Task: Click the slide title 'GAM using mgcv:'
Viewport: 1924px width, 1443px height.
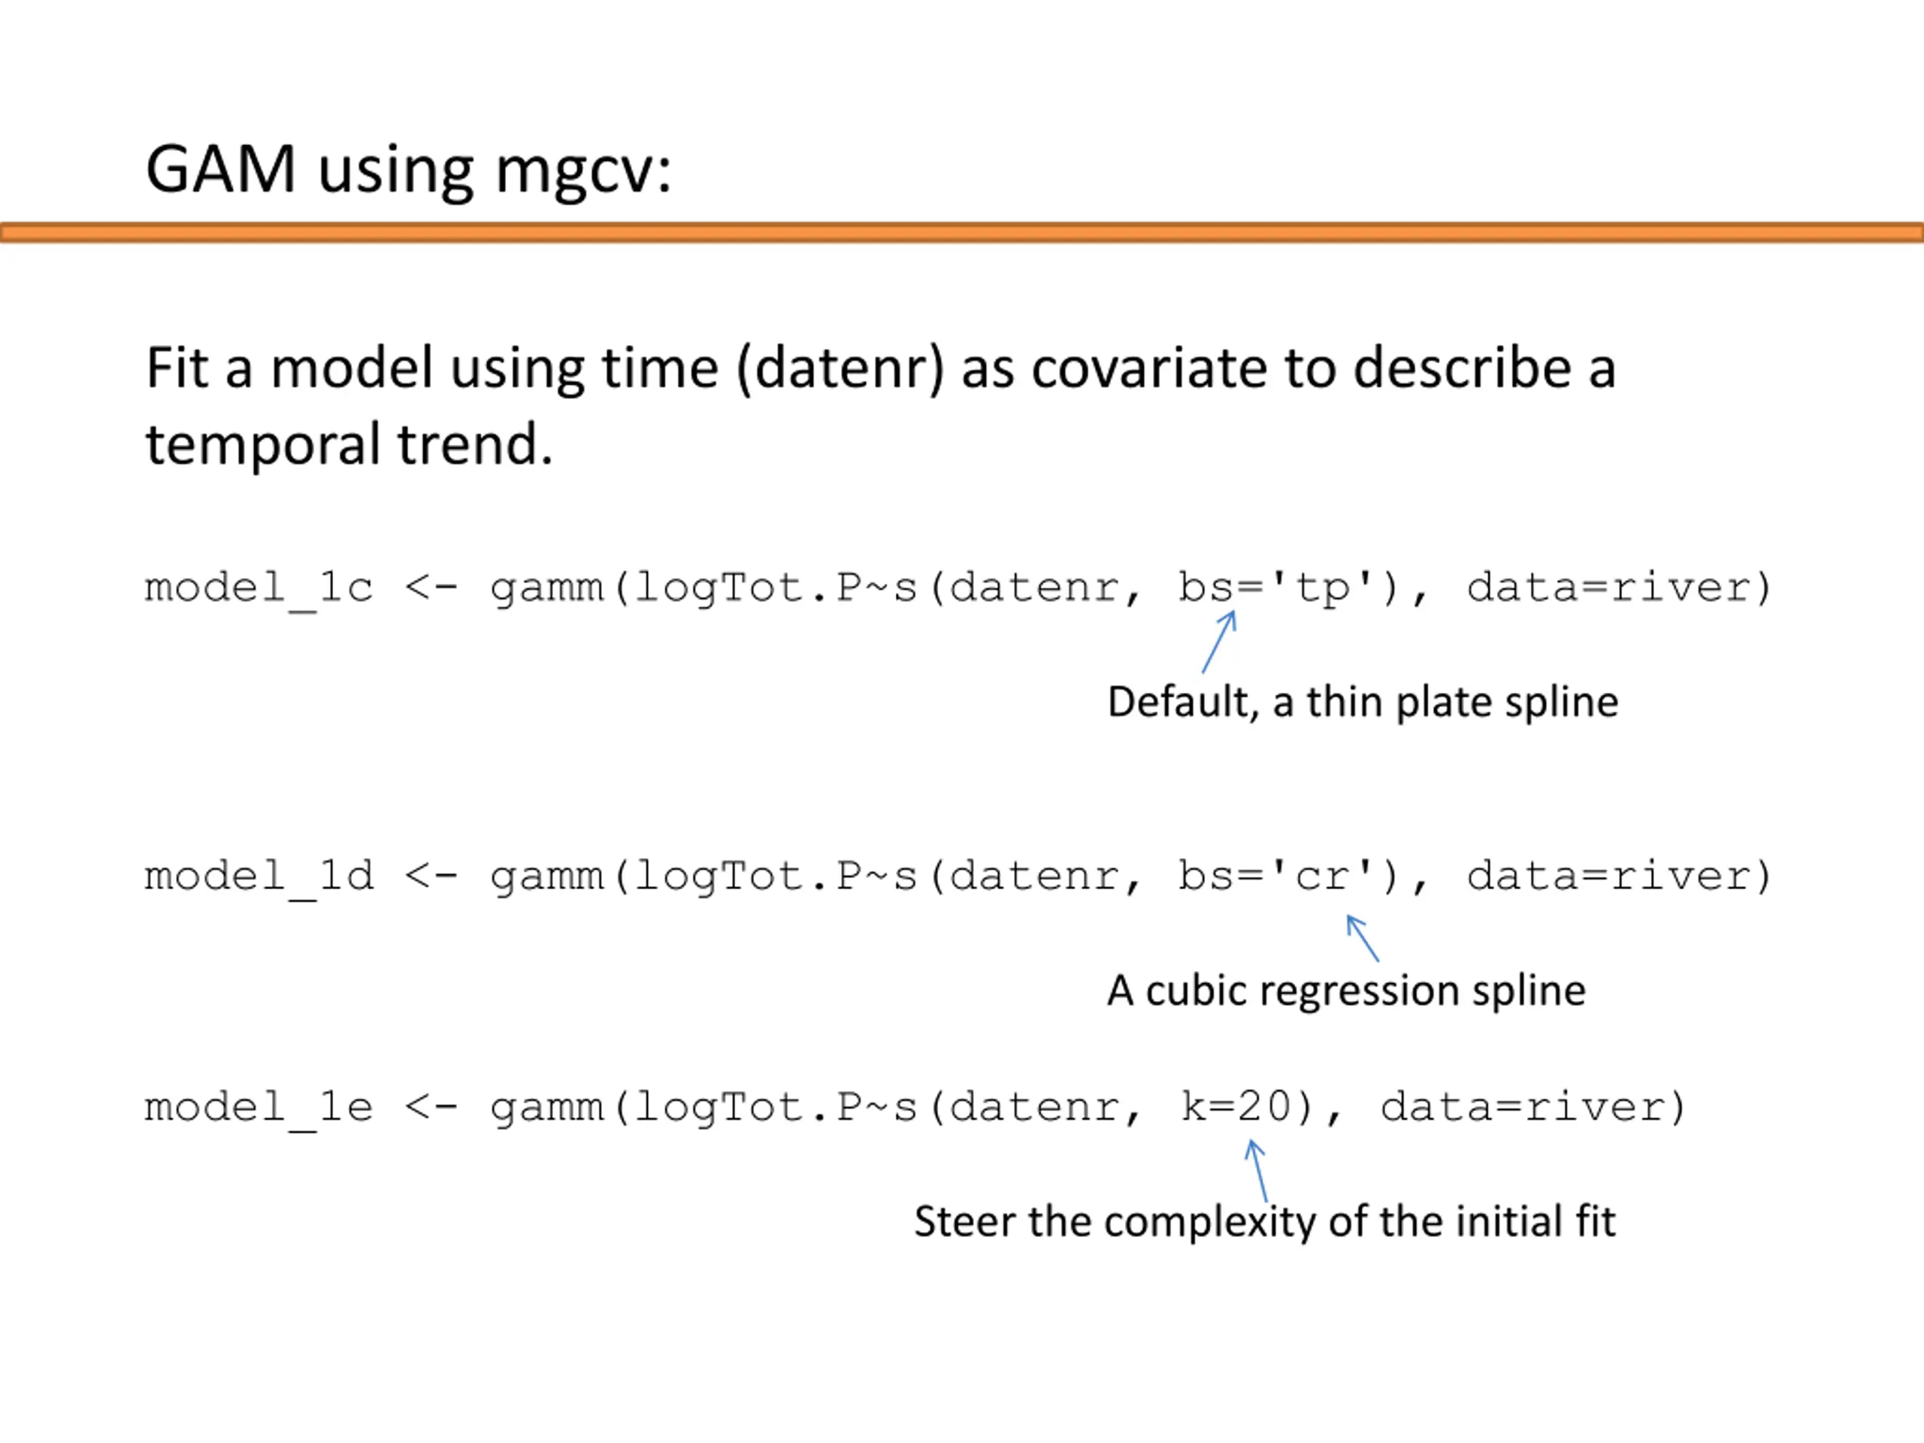Action: (x=408, y=171)
